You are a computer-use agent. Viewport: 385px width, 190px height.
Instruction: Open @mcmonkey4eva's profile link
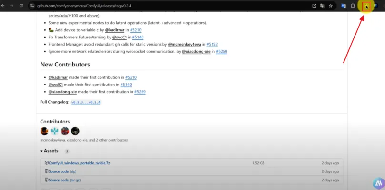click(x=186, y=44)
